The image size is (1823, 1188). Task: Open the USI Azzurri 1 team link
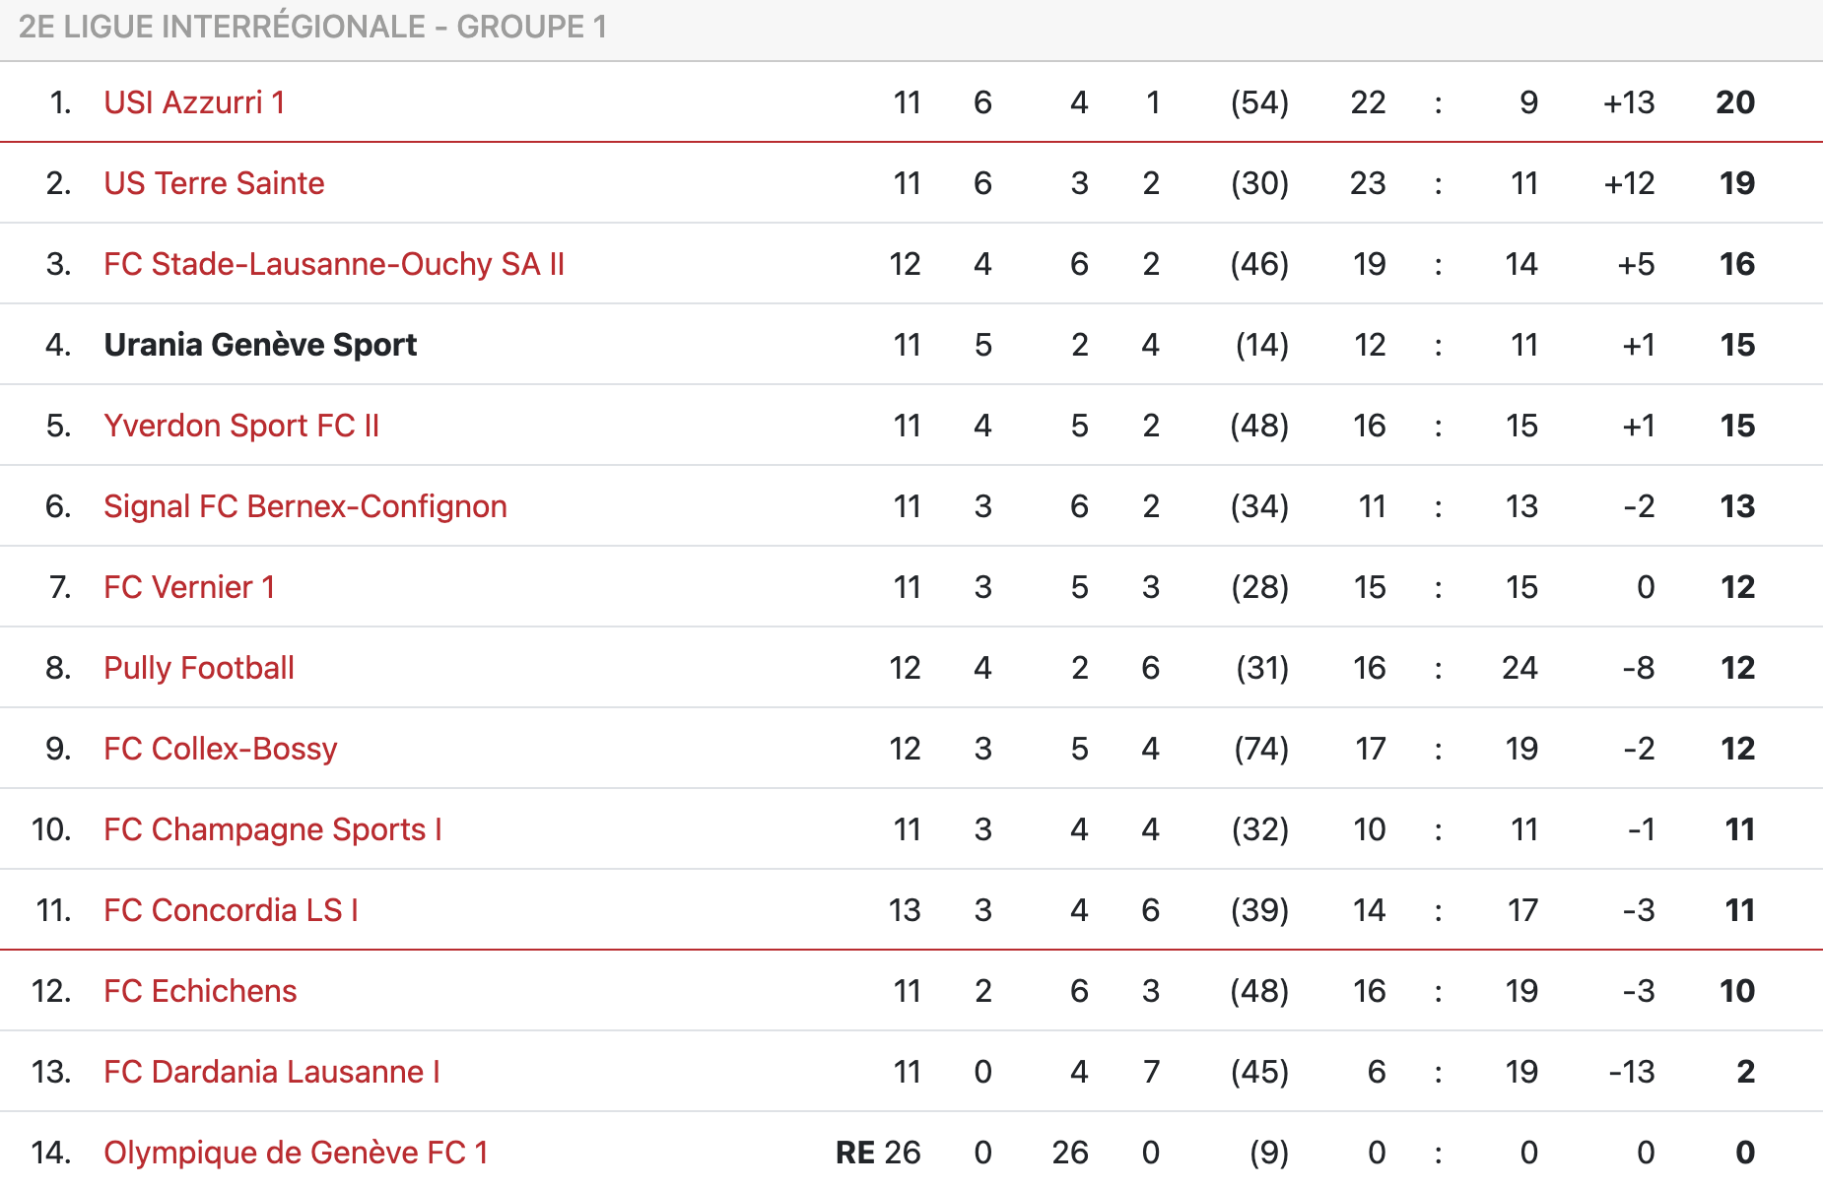pyautogui.click(x=194, y=102)
